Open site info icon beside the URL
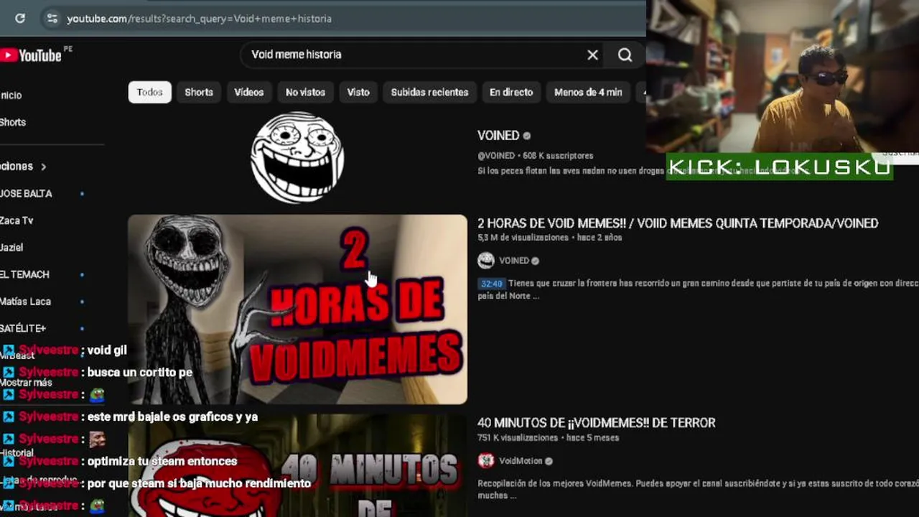Screen dimensions: 919x517 (52, 19)
